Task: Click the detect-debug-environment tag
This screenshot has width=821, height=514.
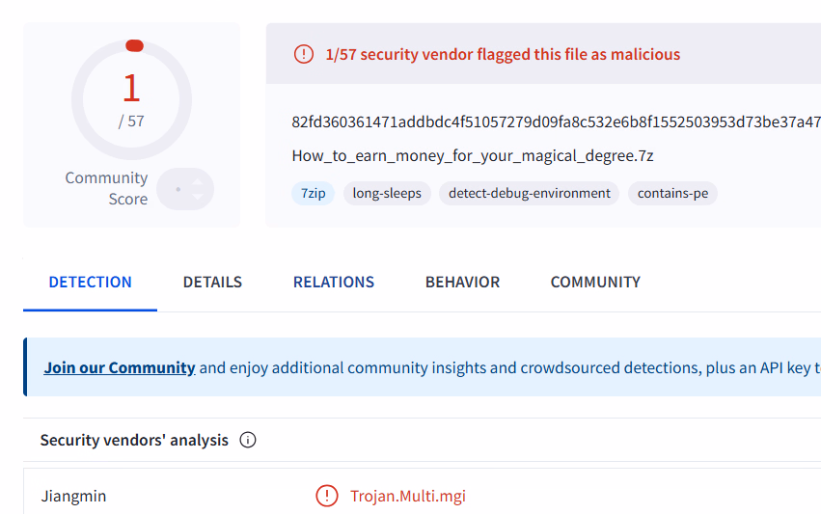Action: tap(530, 193)
